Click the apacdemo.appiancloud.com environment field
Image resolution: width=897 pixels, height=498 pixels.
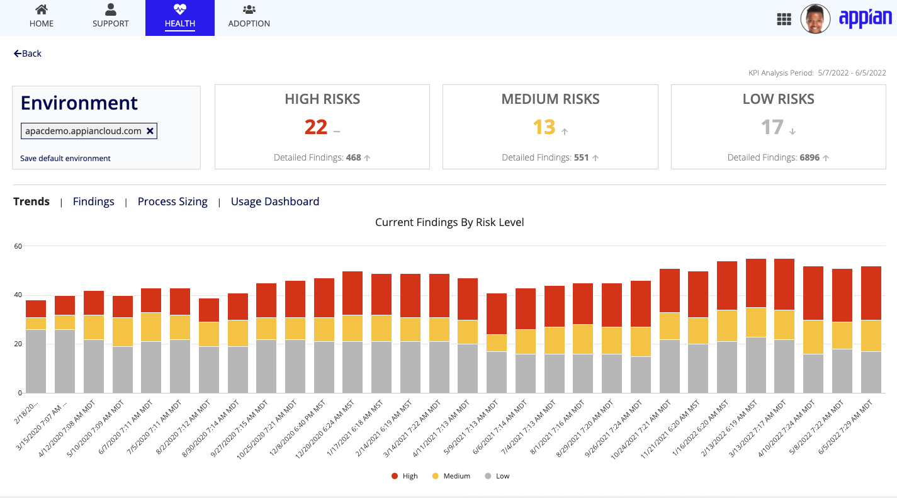[x=89, y=131]
